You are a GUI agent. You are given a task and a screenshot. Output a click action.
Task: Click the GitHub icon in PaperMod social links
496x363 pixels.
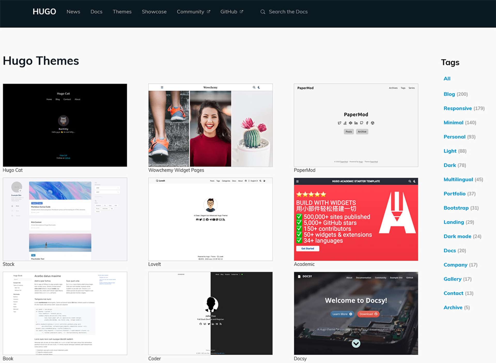pos(361,123)
